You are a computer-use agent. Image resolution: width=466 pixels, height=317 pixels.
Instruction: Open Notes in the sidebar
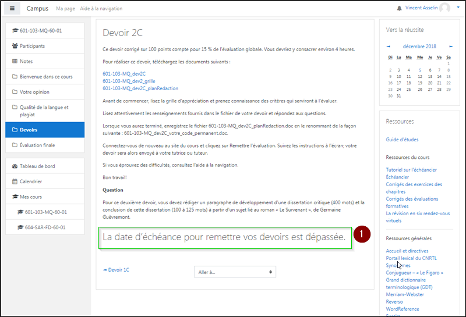point(27,61)
